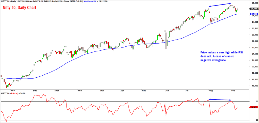Click the Dec label on the date axis
This screenshot has width=259, height=123.
[x=35, y=91]
